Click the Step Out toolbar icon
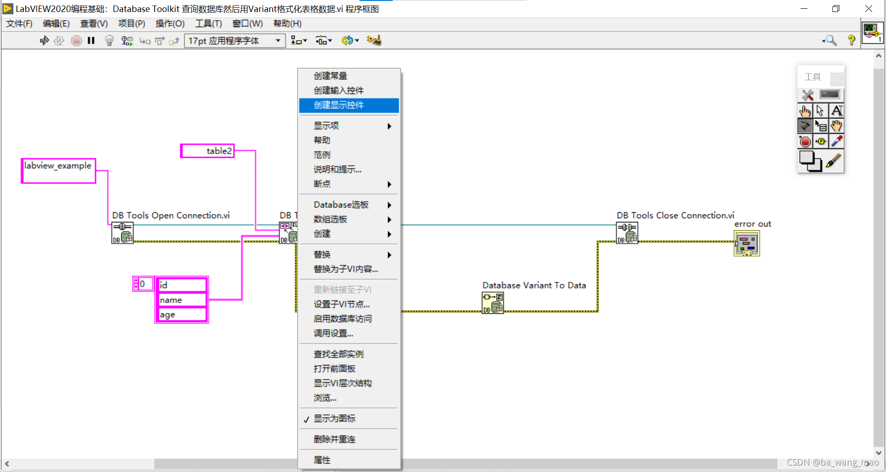Viewport: 886px width, 472px height. click(174, 41)
